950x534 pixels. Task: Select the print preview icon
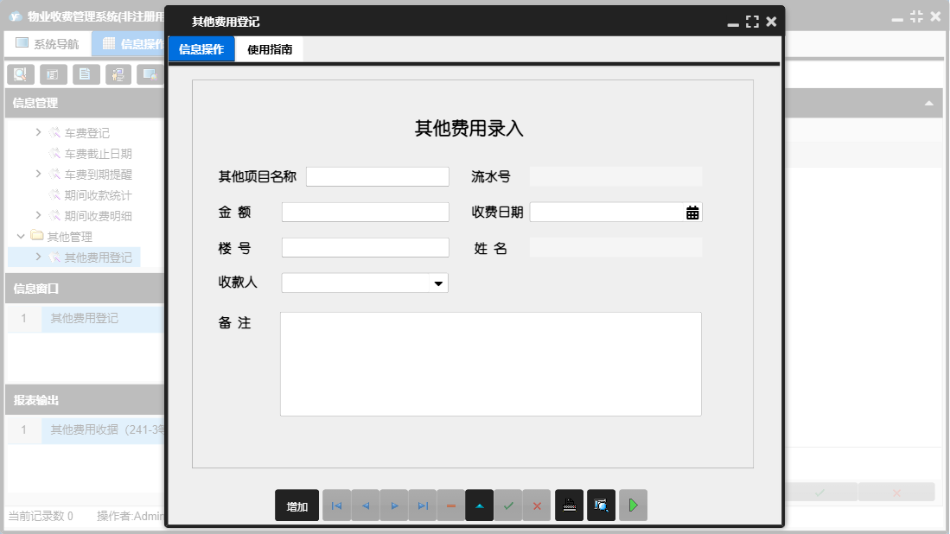[x=601, y=505]
